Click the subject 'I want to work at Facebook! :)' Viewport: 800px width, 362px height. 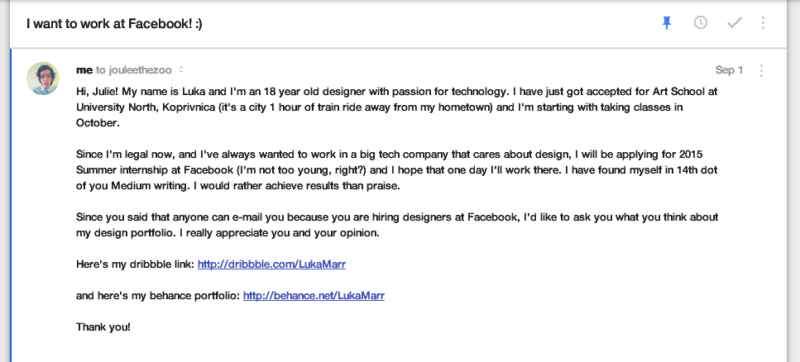114,23
